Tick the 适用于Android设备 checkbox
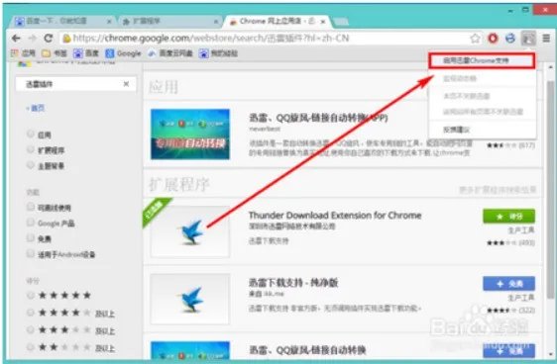Viewport: 557px width, 364px height. [x=31, y=254]
